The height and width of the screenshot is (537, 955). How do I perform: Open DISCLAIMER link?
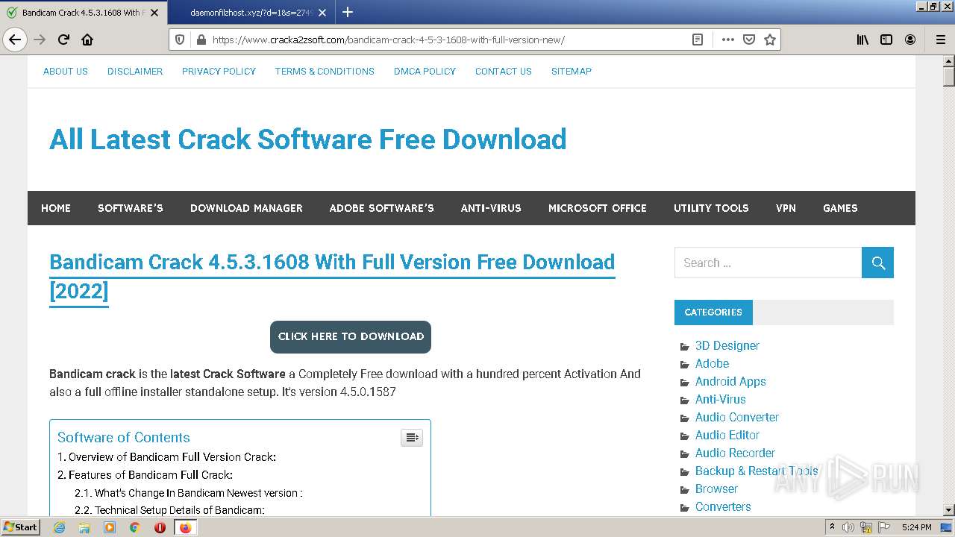pos(135,71)
